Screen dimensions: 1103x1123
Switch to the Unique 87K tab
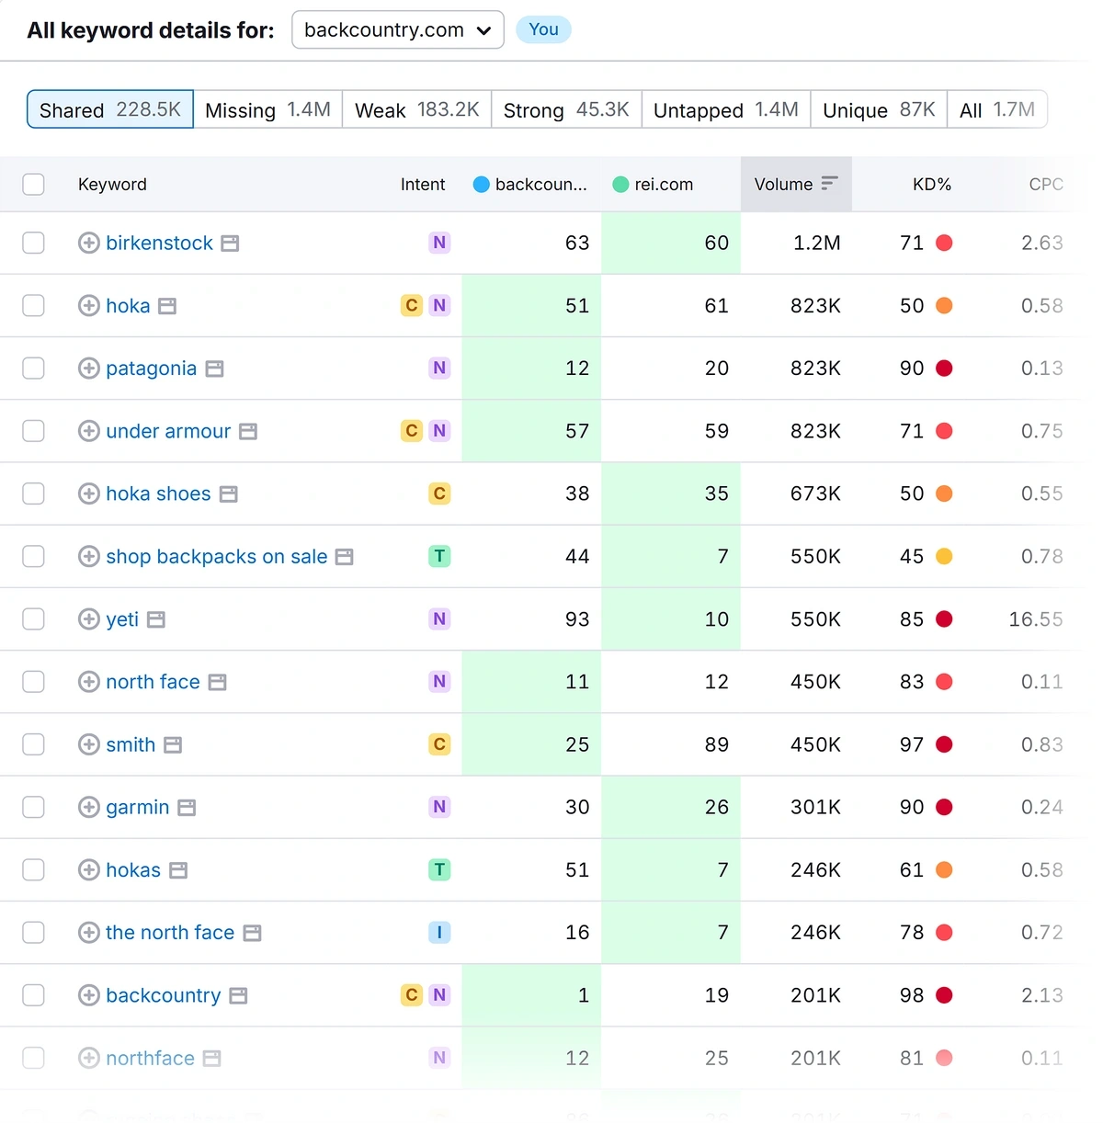879,109
